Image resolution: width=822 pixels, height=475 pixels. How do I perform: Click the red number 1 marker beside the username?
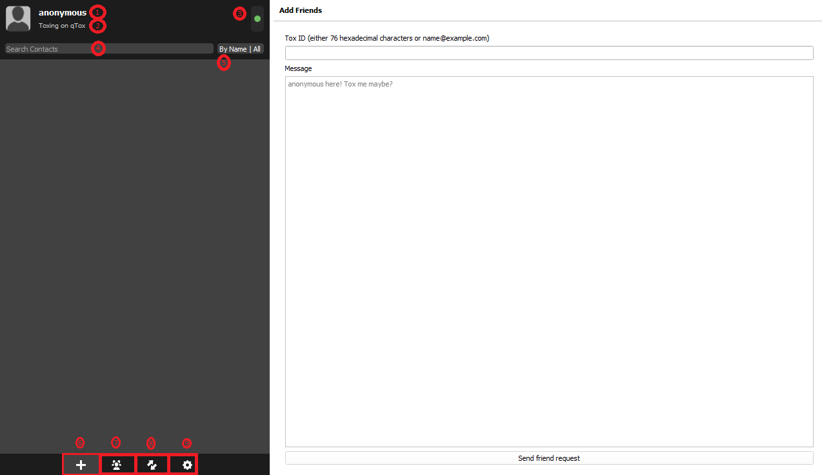coord(97,12)
